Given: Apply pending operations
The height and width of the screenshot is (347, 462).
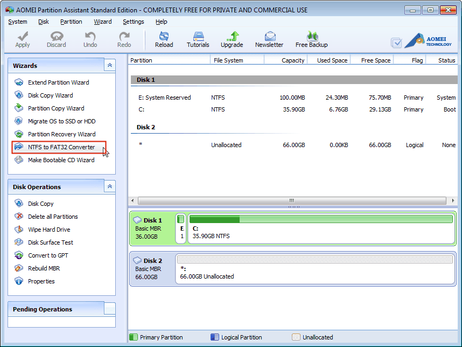Looking at the screenshot, I should coord(22,39).
